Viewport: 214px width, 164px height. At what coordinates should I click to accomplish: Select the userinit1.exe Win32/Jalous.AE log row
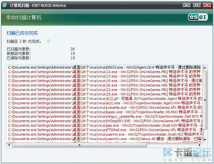[105, 139]
